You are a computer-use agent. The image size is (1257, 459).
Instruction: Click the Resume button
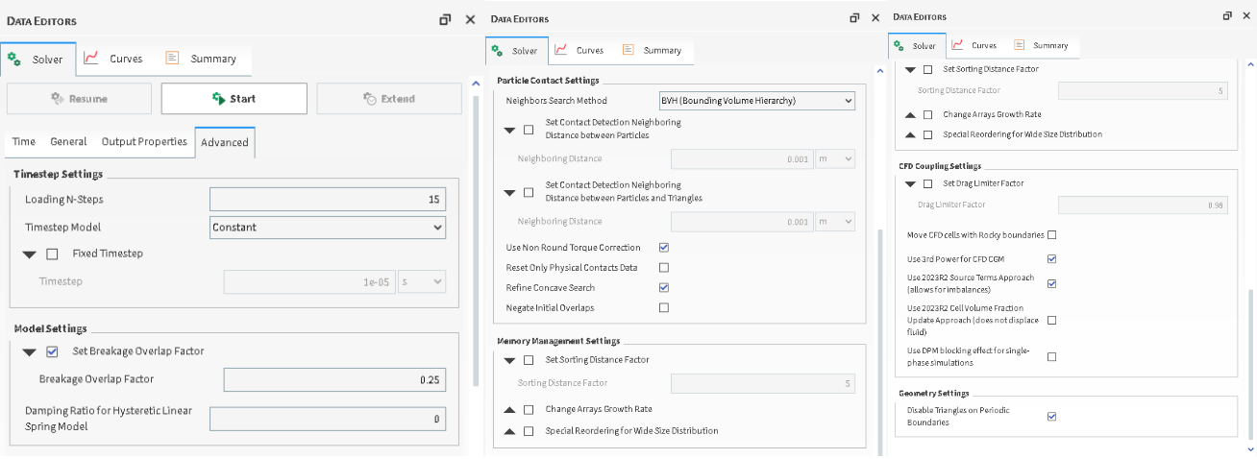point(79,99)
